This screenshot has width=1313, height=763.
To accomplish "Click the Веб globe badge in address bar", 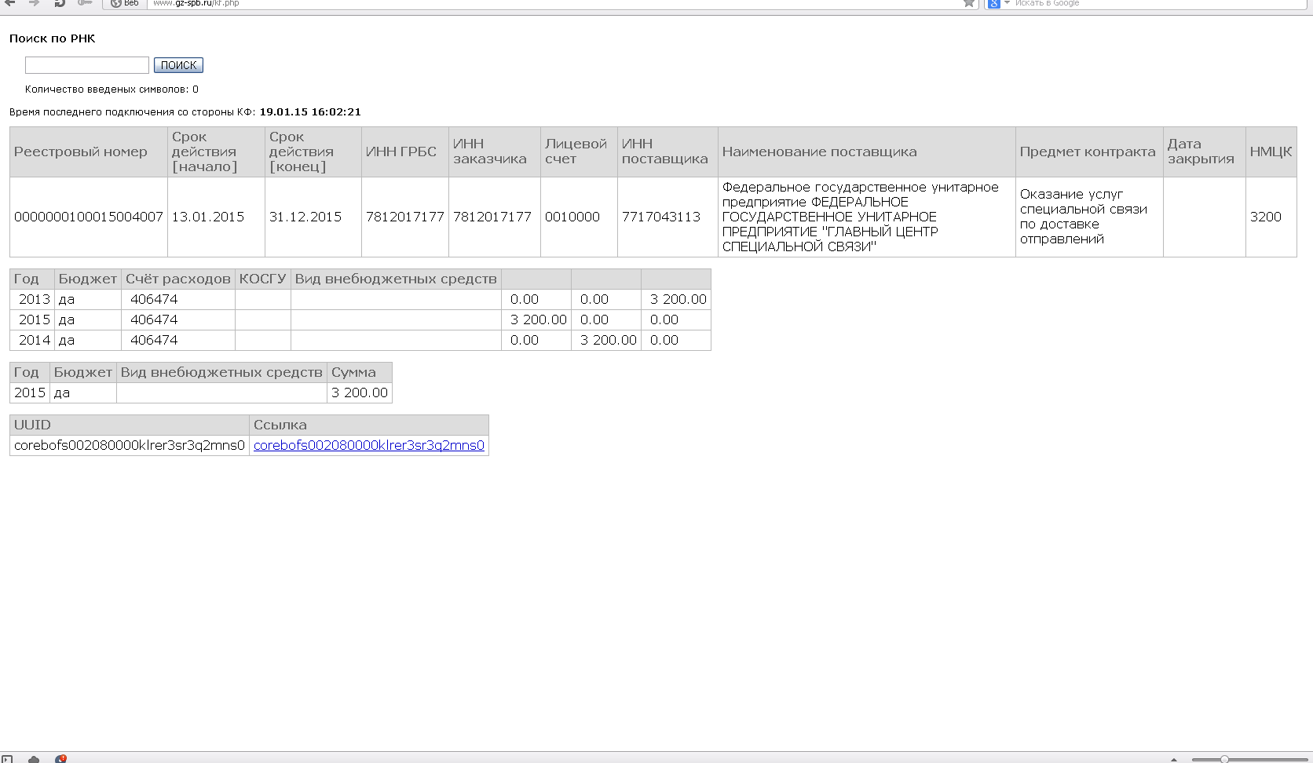I will click(125, 3).
